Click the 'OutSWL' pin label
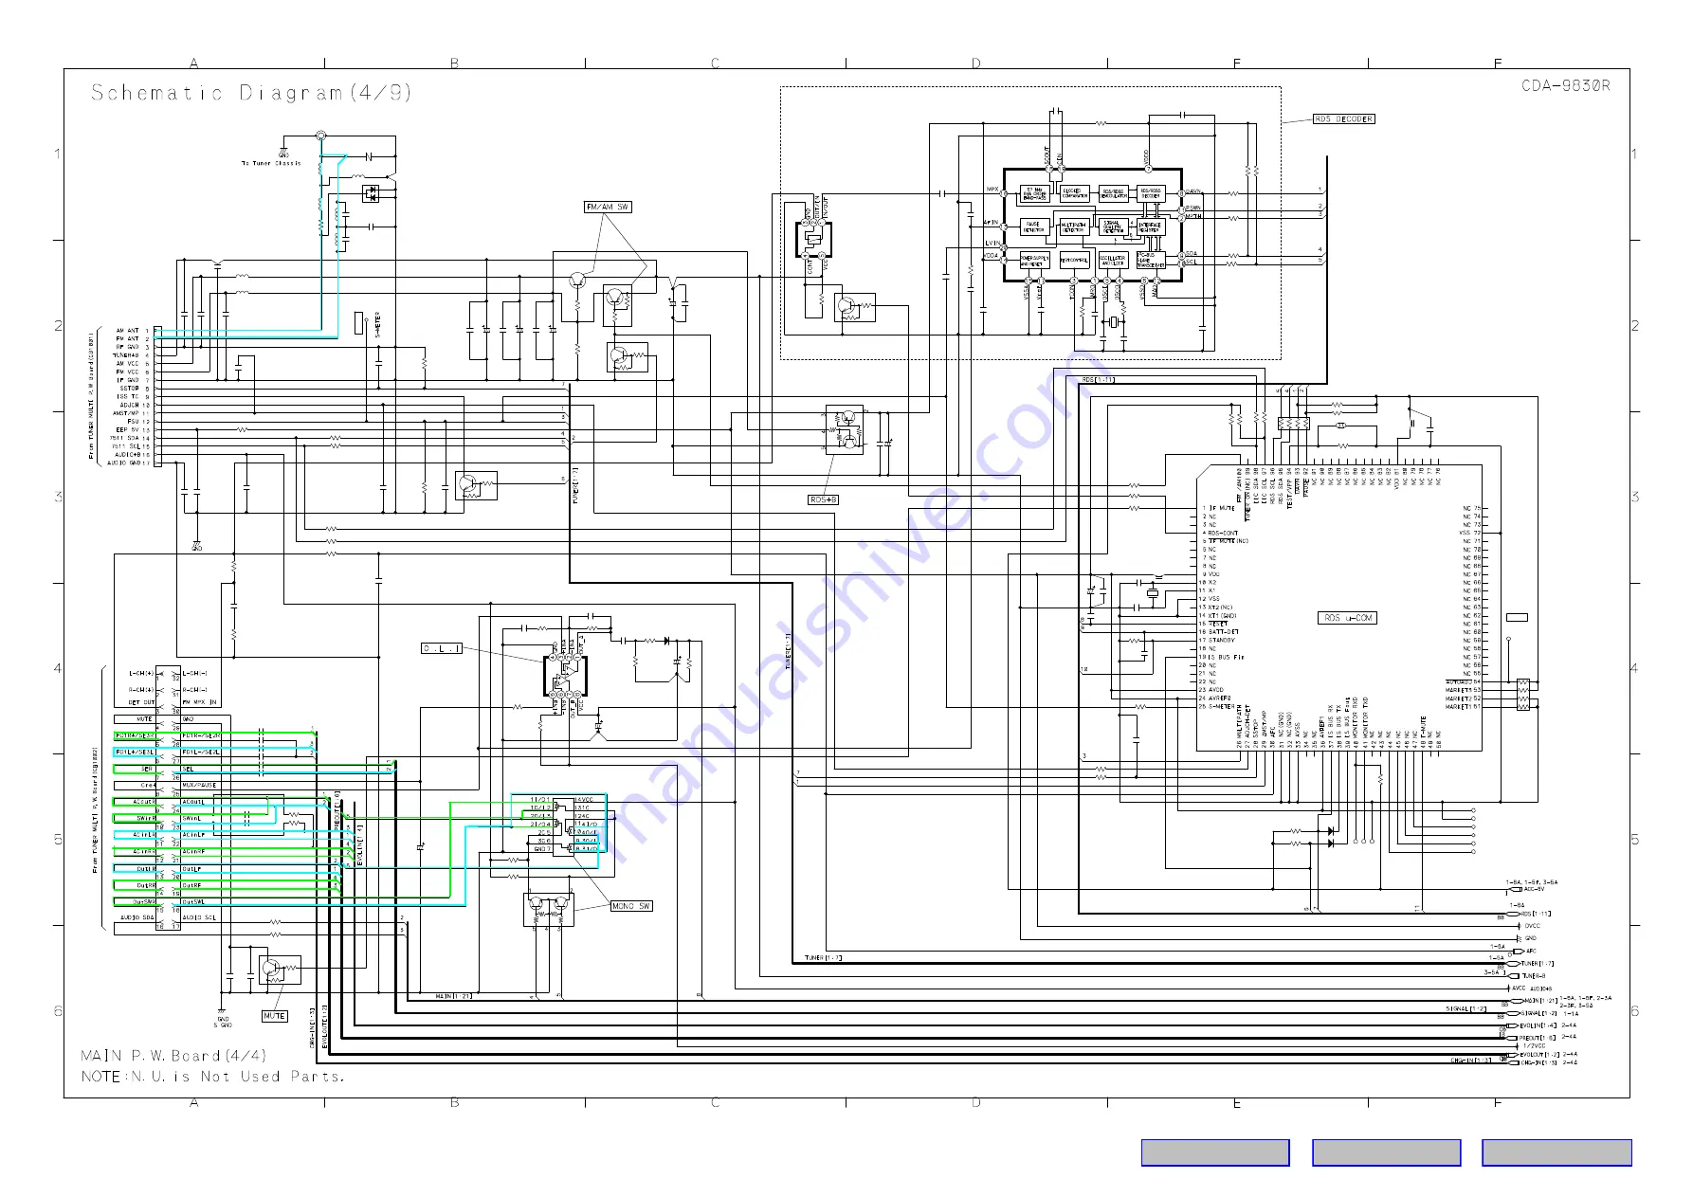This screenshot has height=1197, width=1693. pos(192,902)
